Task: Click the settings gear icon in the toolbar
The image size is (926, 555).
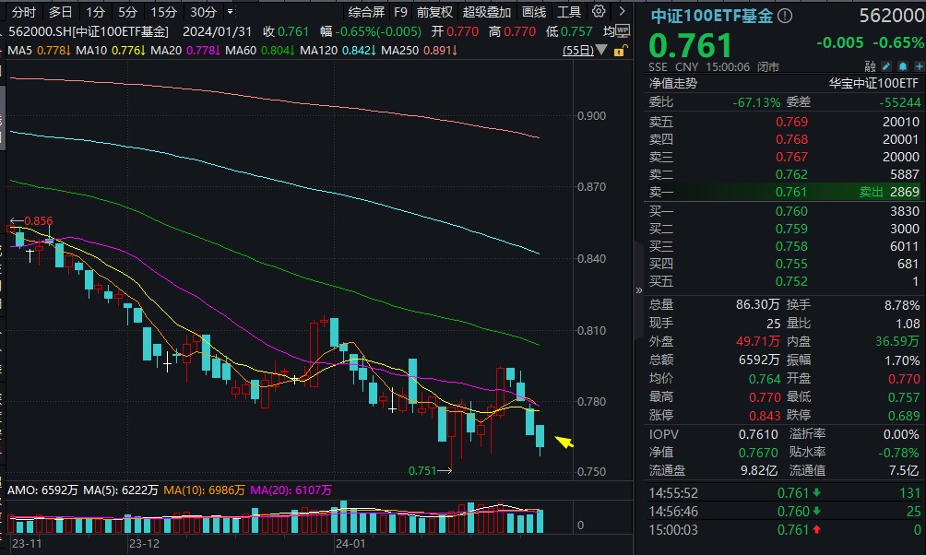Action: [x=597, y=10]
